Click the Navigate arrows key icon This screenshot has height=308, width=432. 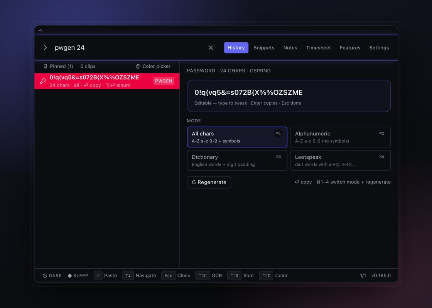coord(128,276)
